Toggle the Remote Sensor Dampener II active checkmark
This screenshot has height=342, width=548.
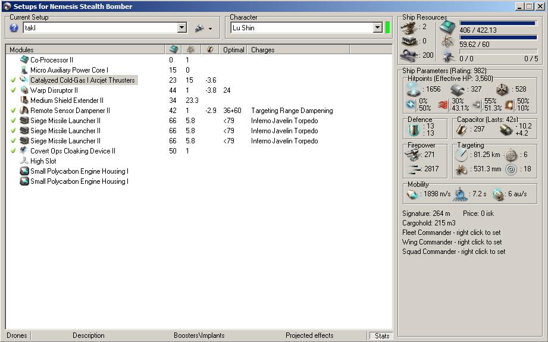click(13, 111)
